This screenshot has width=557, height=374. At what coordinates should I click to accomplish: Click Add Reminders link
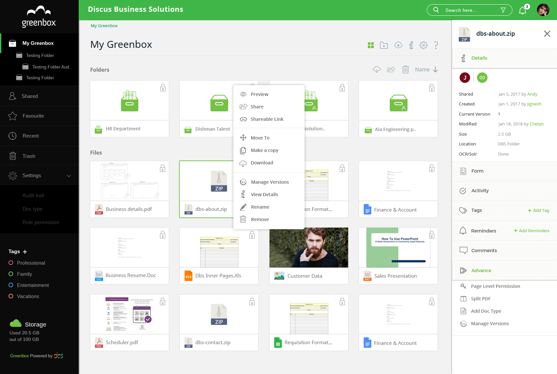tap(531, 231)
